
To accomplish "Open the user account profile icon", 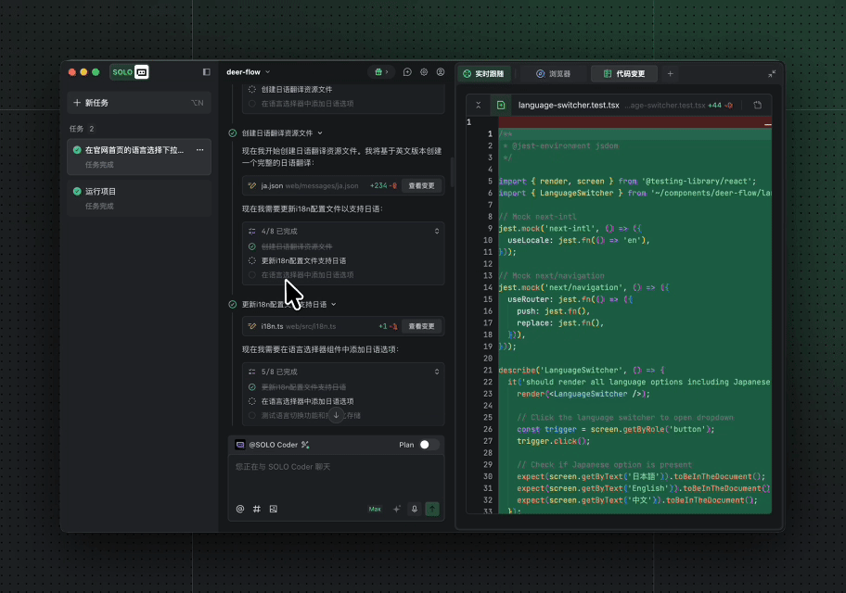I will tap(441, 72).
